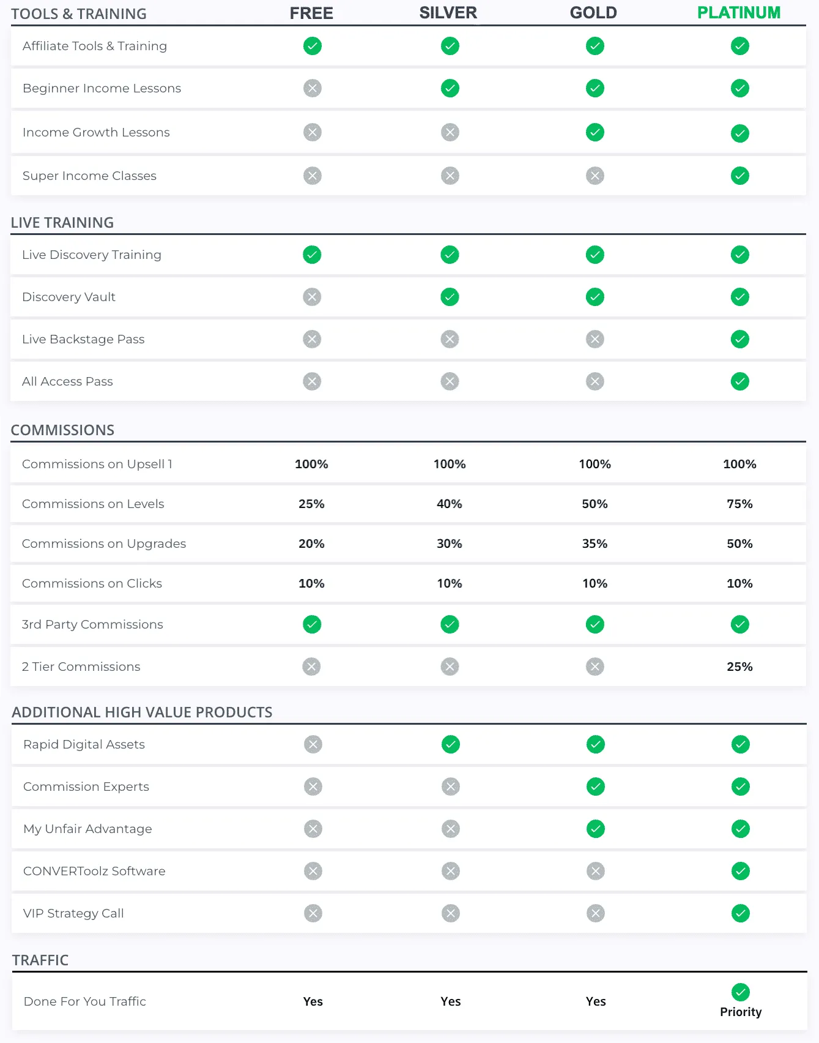
Task: Click the GOLD check for Commission Experts
Action: (596, 787)
